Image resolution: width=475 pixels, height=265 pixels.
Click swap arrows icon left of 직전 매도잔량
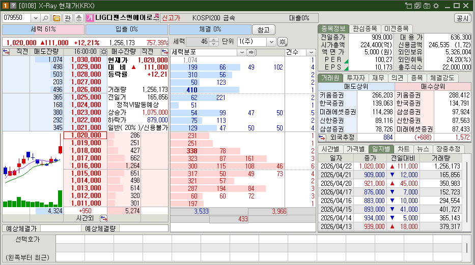[6, 52]
